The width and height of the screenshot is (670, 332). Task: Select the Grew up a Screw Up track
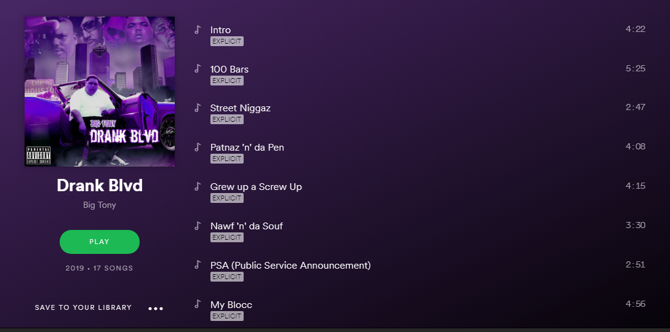pyautogui.click(x=256, y=187)
